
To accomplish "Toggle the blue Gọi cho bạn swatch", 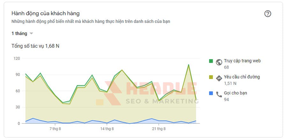I will pyautogui.click(x=211, y=93).
